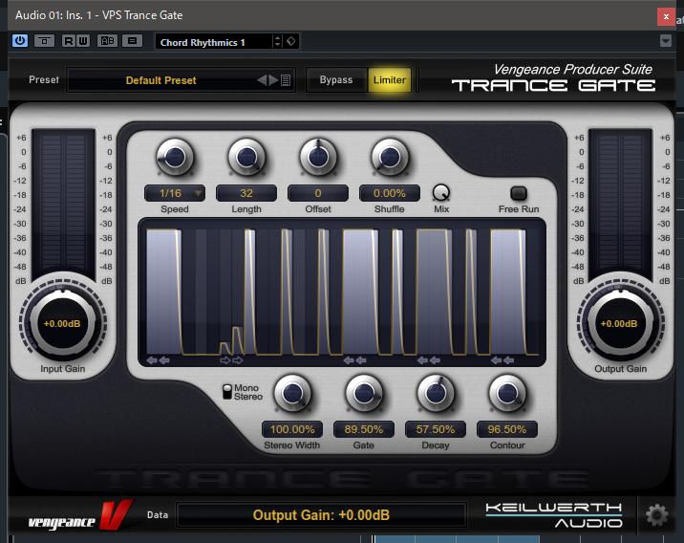This screenshot has width=684, height=543.
Task: Click the Data display showing Output Gain
Action: point(322,515)
